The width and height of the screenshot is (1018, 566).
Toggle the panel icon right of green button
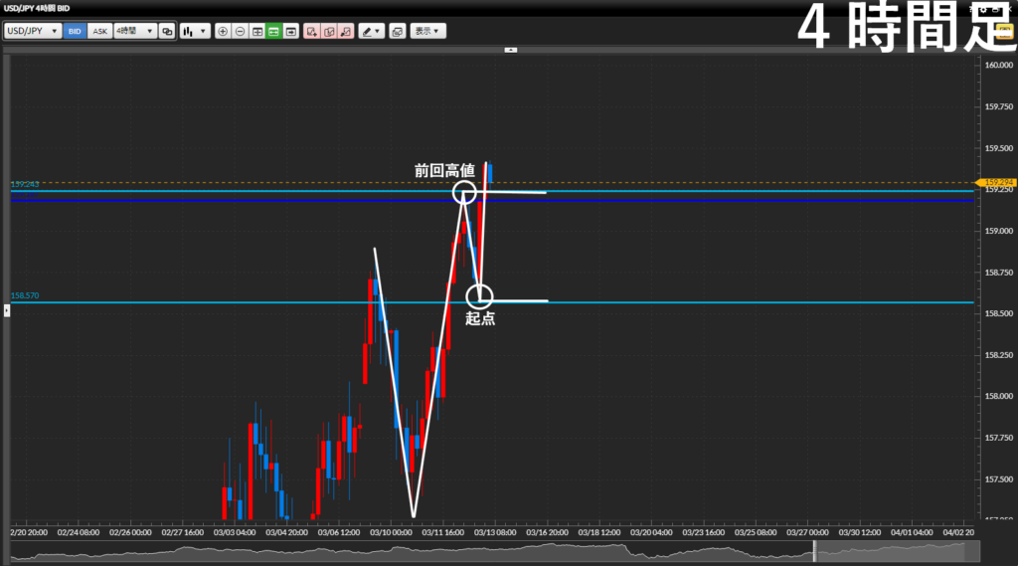coord(290,31)
